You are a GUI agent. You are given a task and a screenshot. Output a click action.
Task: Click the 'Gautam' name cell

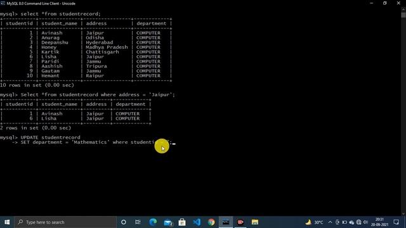click(x=50, y=71)
